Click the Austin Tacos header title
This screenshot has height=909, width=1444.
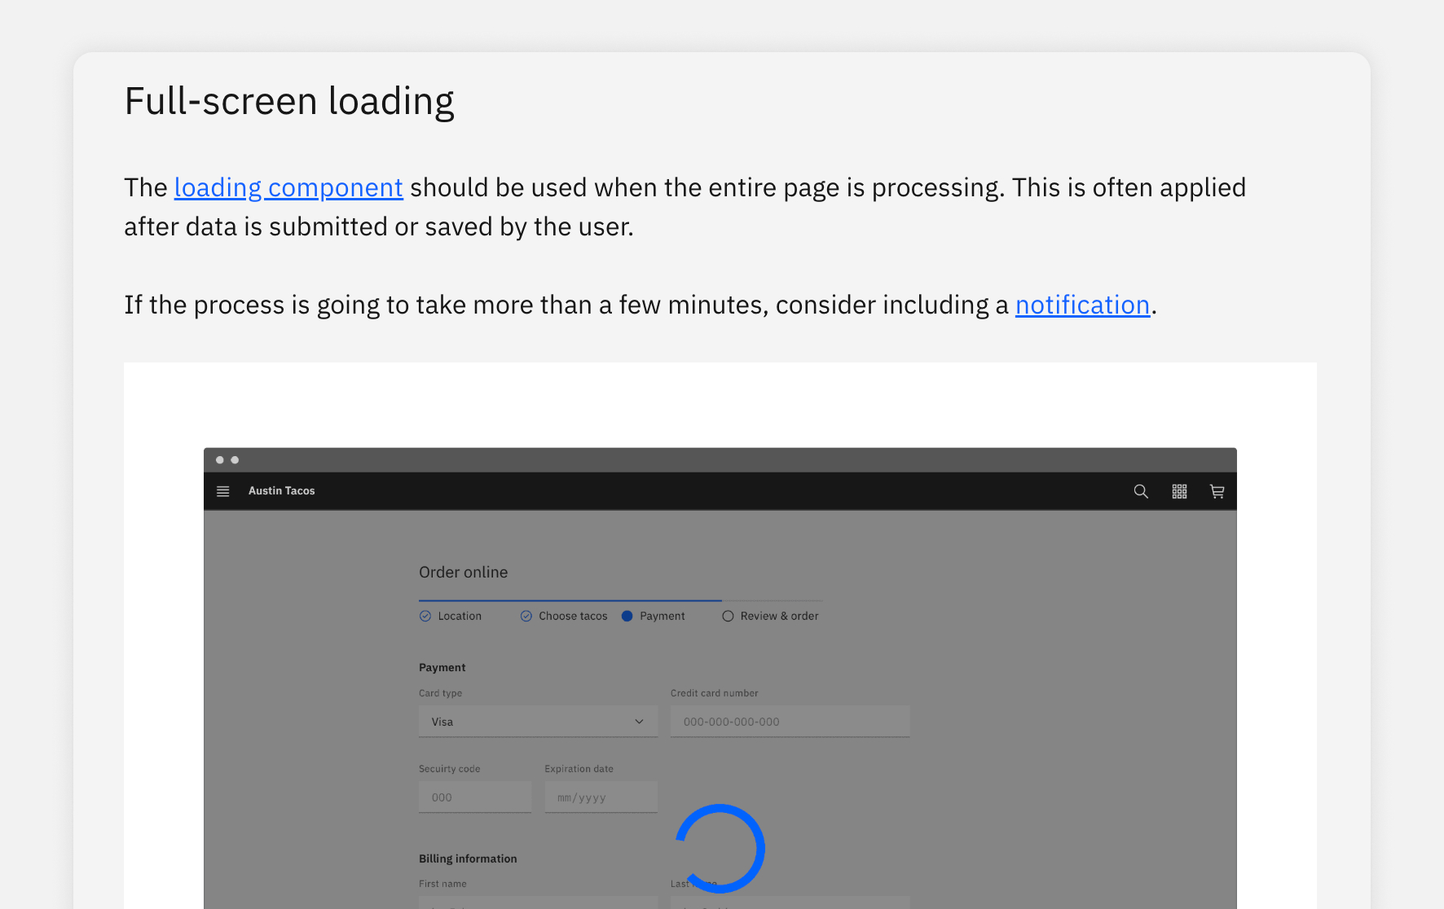click(x=281, y=491)
